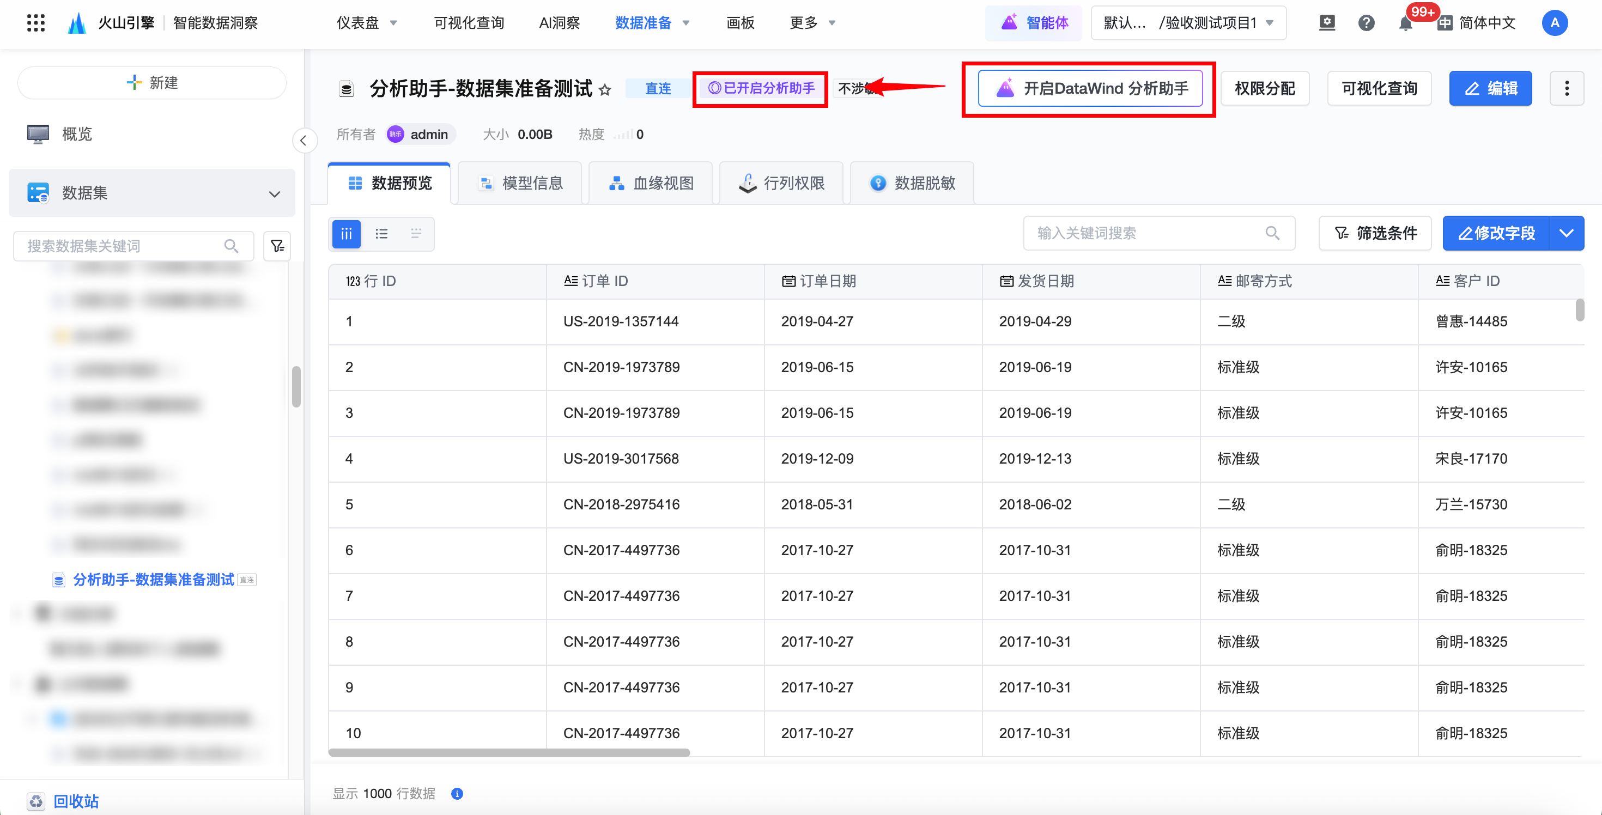The image size is (1602, 815).
Task: Click the 直连 tag next to title
Action: (x=657, y=88)
